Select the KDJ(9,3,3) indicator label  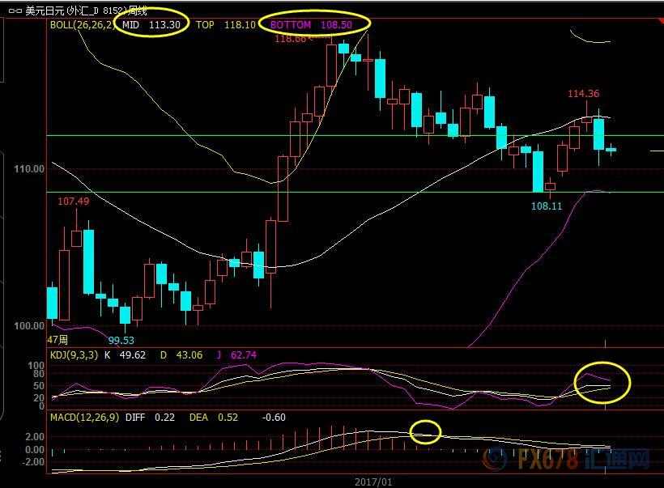click(74, 354)
